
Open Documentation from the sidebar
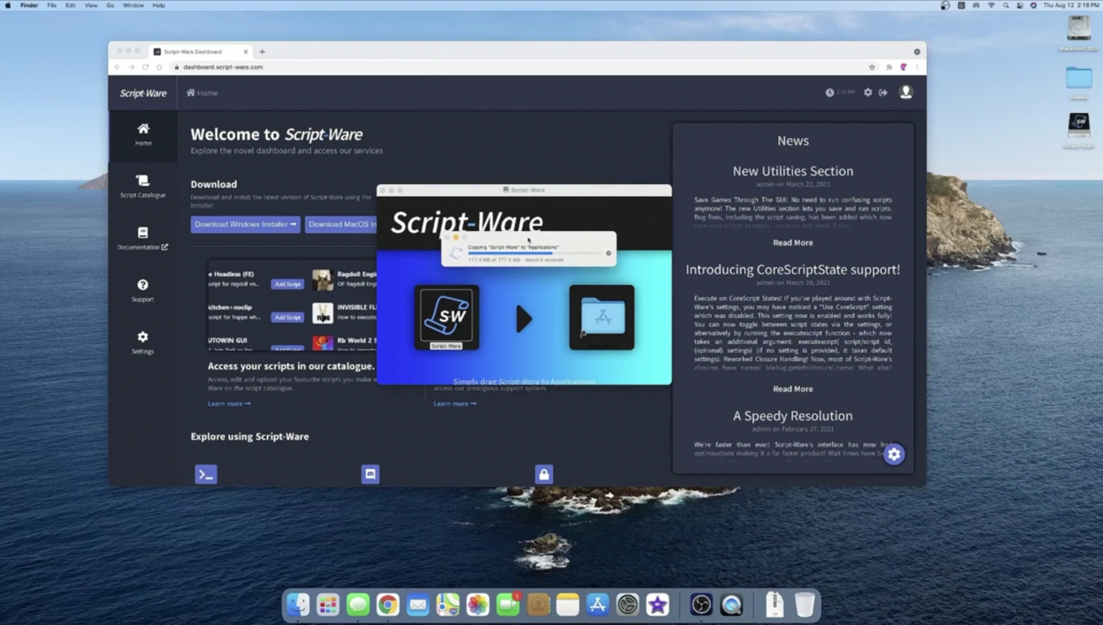click(142, 238)
